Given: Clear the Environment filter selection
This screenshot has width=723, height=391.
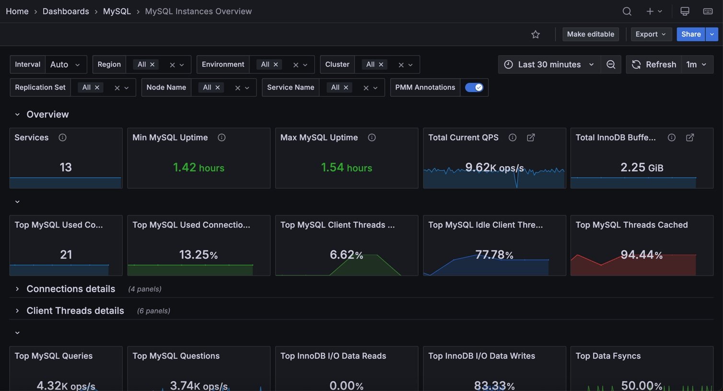Looking at the screenshot, I should 296,65.
